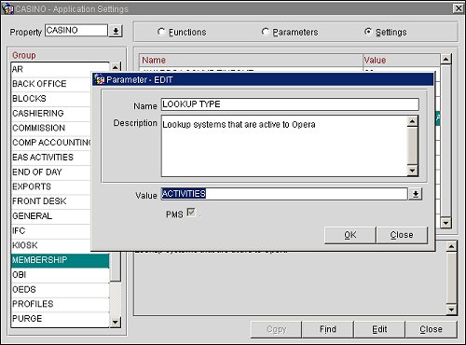The height and width of the screenshot is (345, 466).
Task: Select MEMBERSHIP group
Action: point(61,260)
